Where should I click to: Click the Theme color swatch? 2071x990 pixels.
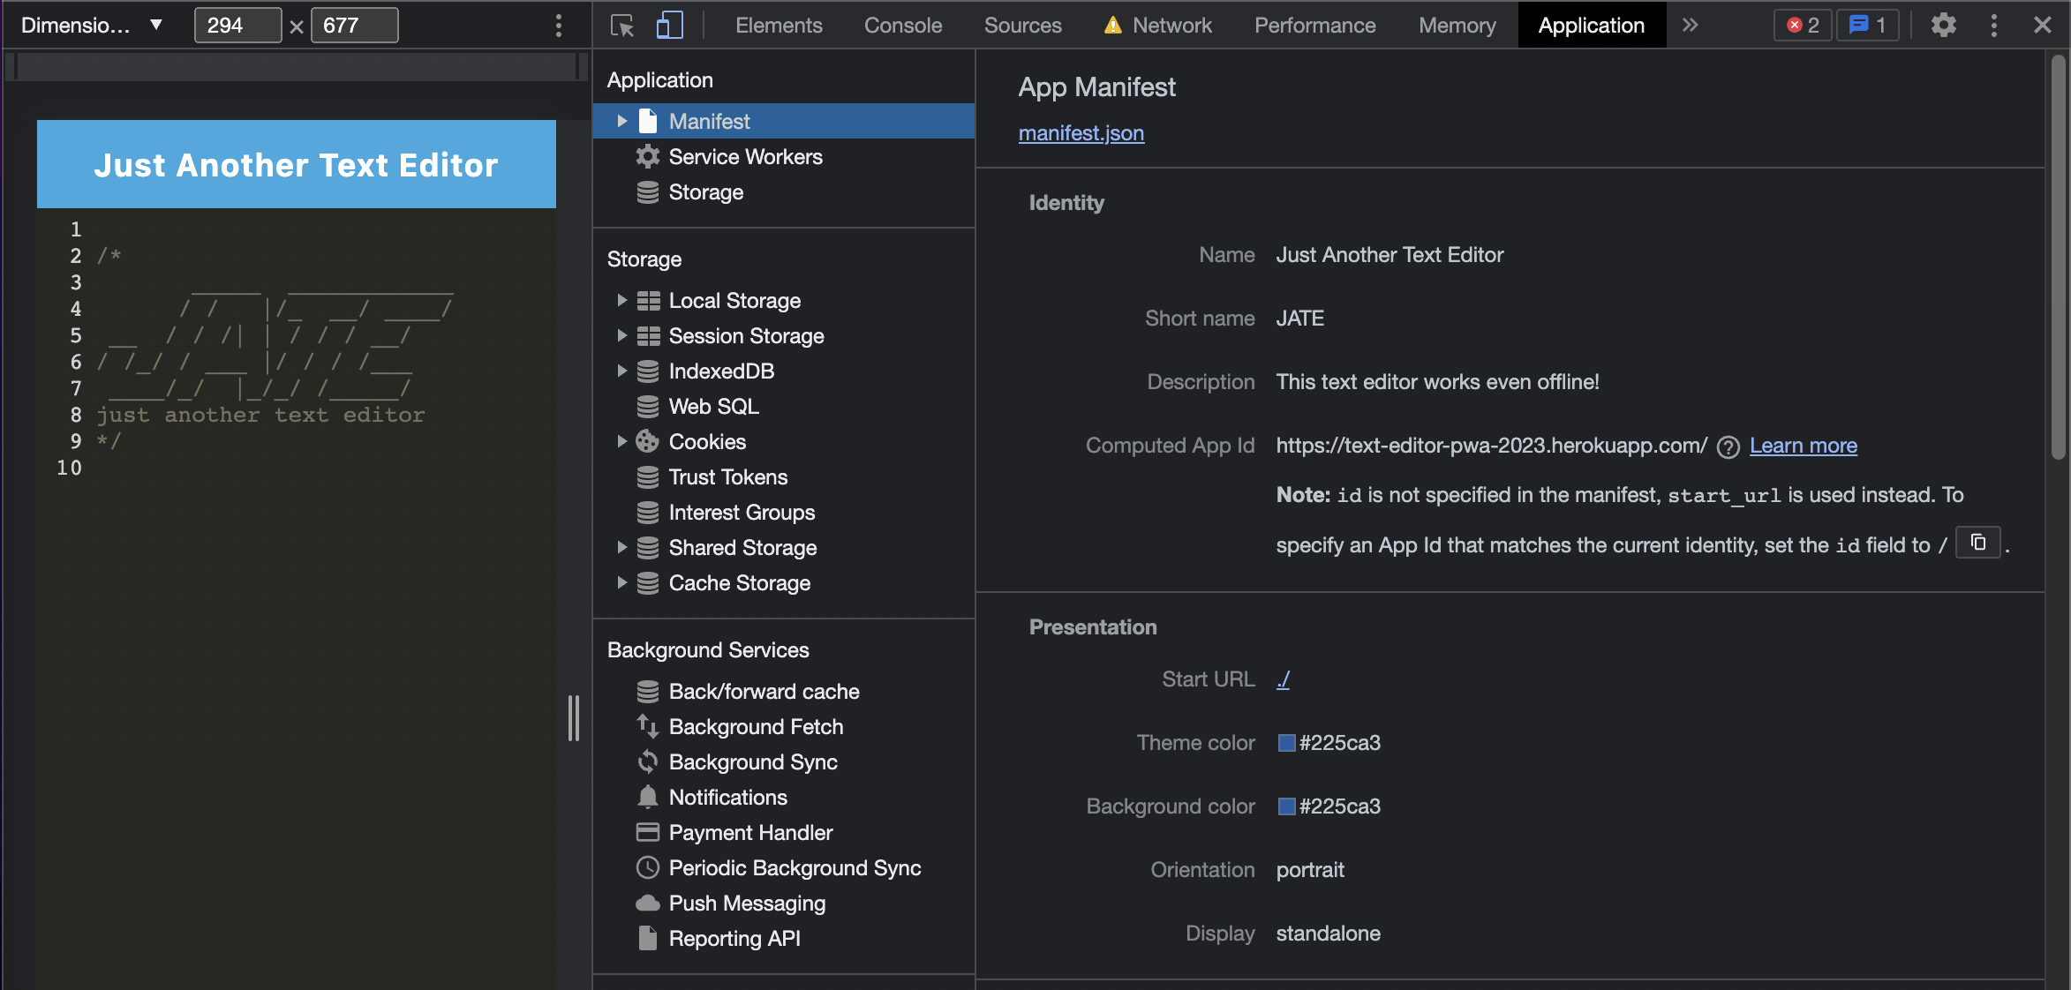[1286, 743]
